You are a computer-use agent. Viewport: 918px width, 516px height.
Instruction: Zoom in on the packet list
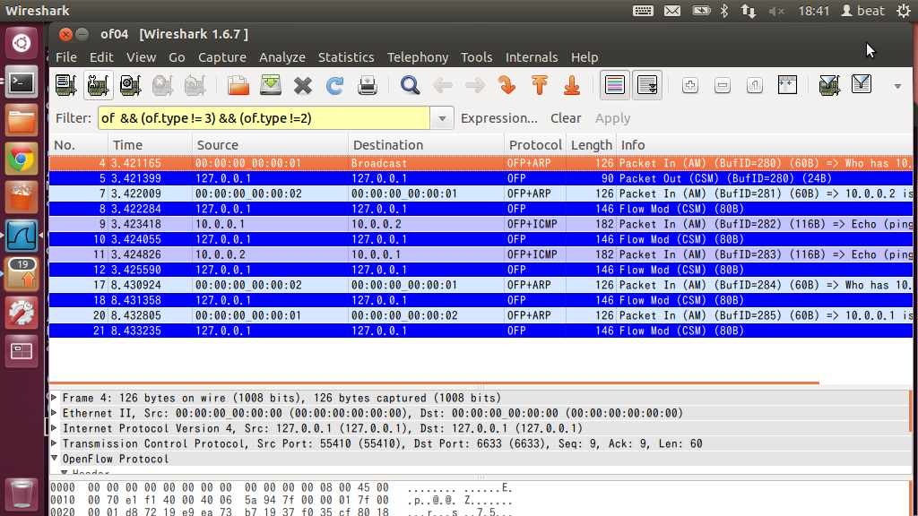click(x=690, y=84)
